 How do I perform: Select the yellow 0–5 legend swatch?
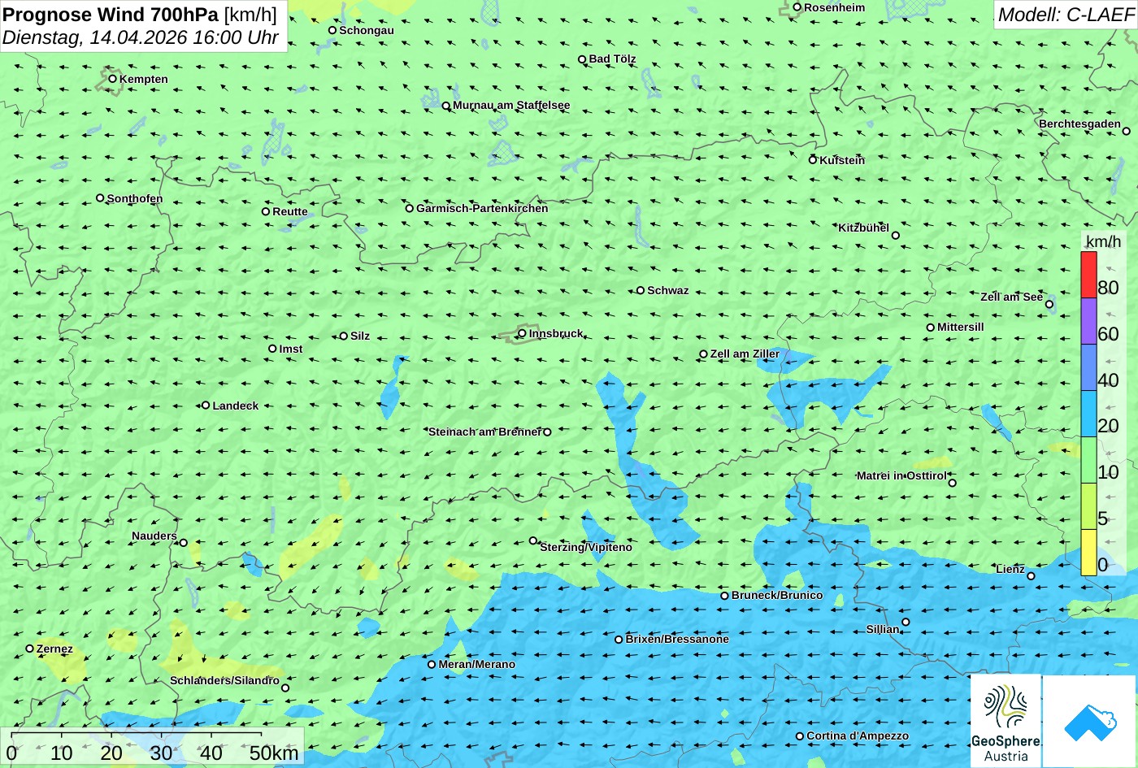(1088, 553)
